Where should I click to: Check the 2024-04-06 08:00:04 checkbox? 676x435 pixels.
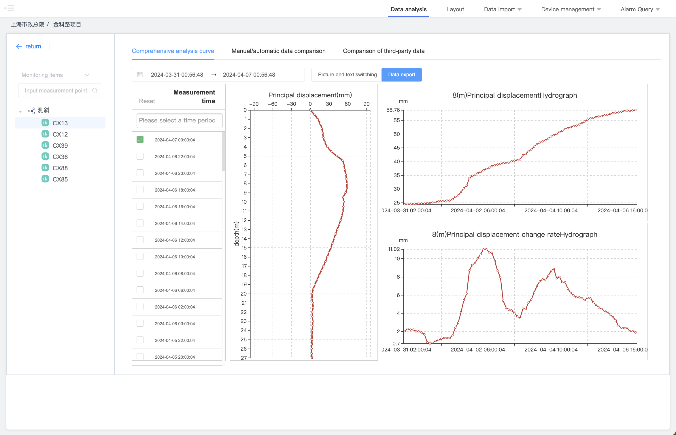click(140, 273)
